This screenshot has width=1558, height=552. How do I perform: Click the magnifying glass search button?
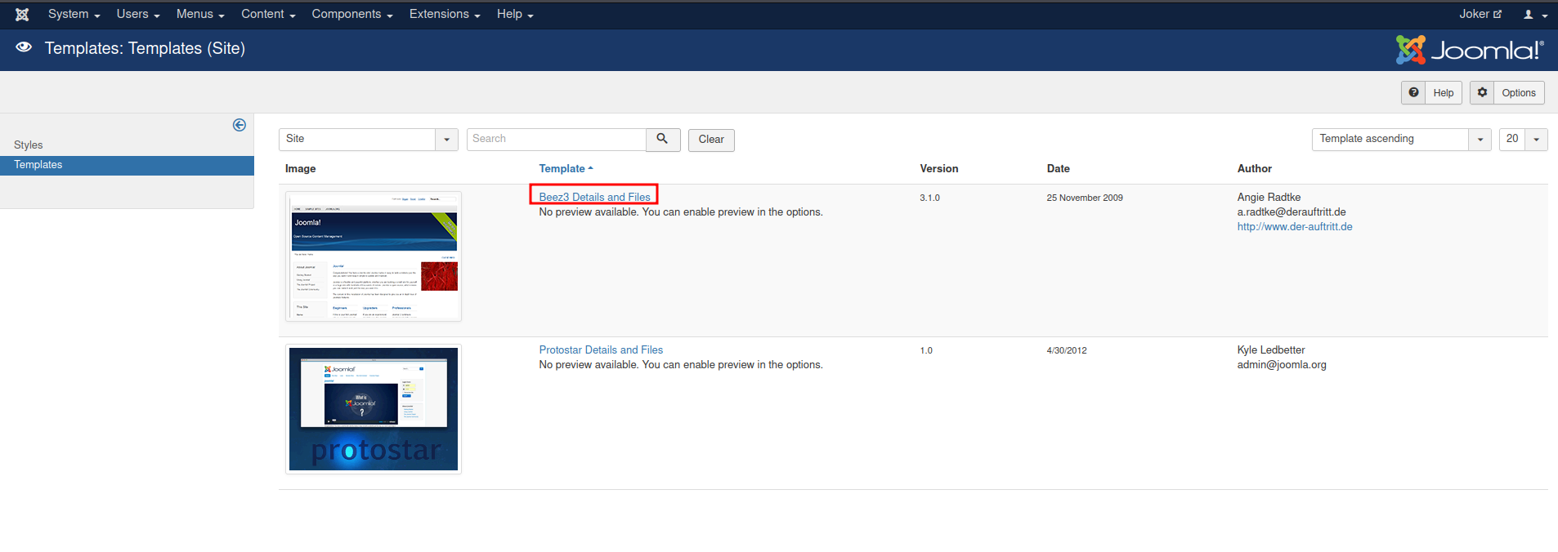(663, 139)
